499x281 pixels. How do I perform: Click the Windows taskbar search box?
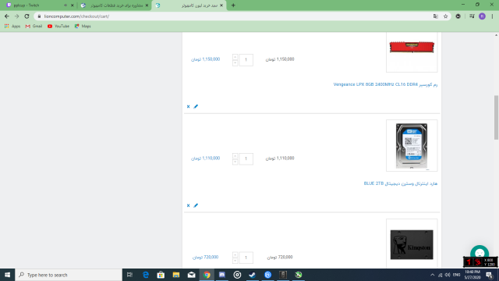(x=69, y=275)
